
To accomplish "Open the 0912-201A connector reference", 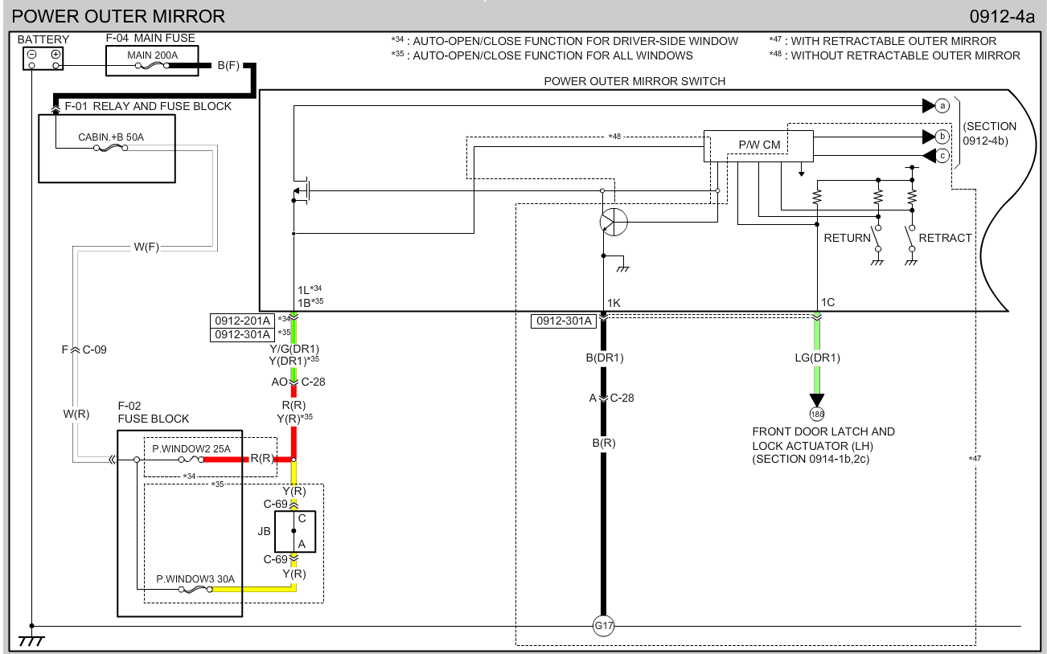I will [242, 320].
